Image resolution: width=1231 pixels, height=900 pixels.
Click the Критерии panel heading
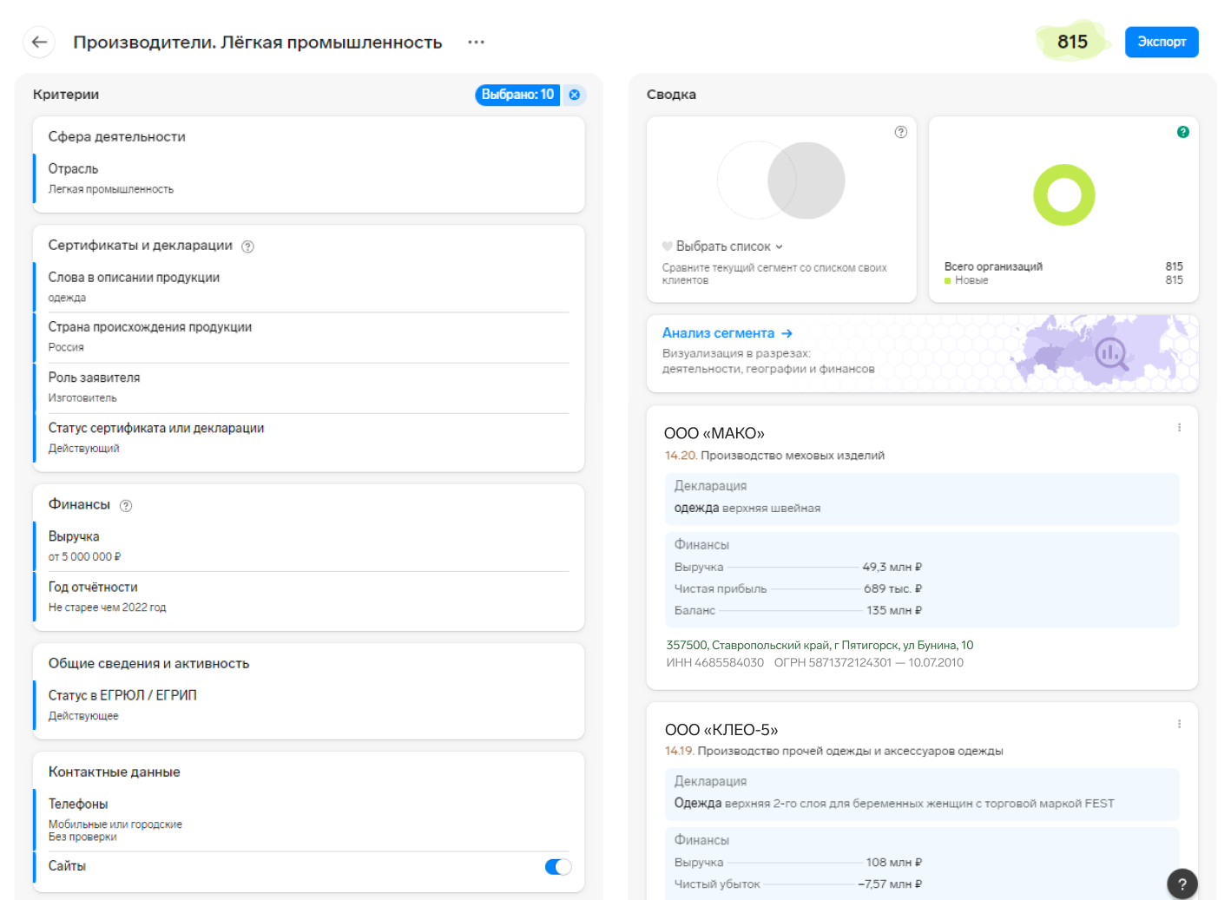tap(66, 95)
